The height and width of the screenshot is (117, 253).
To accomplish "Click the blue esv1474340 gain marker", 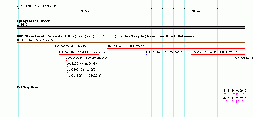I will [147, 55].
